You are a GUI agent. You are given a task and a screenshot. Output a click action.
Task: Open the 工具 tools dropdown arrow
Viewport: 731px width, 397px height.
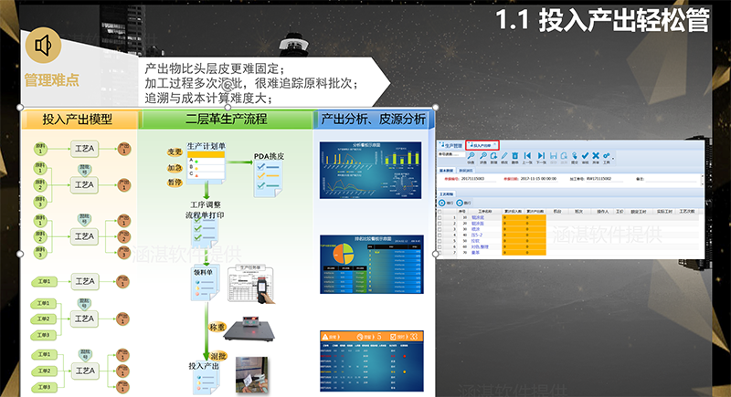tap(611, 157)
